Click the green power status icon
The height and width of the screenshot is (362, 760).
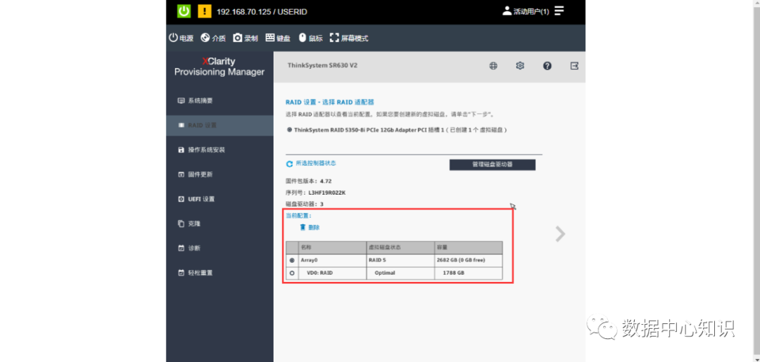pyautogui.click(x=184, y=11)
